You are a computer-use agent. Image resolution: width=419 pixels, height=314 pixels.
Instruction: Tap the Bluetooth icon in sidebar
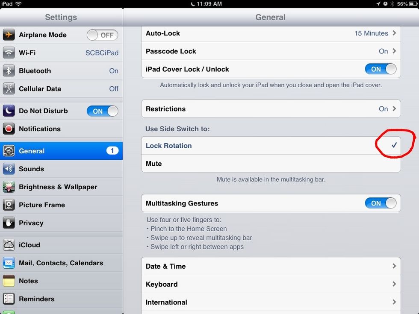9,71
